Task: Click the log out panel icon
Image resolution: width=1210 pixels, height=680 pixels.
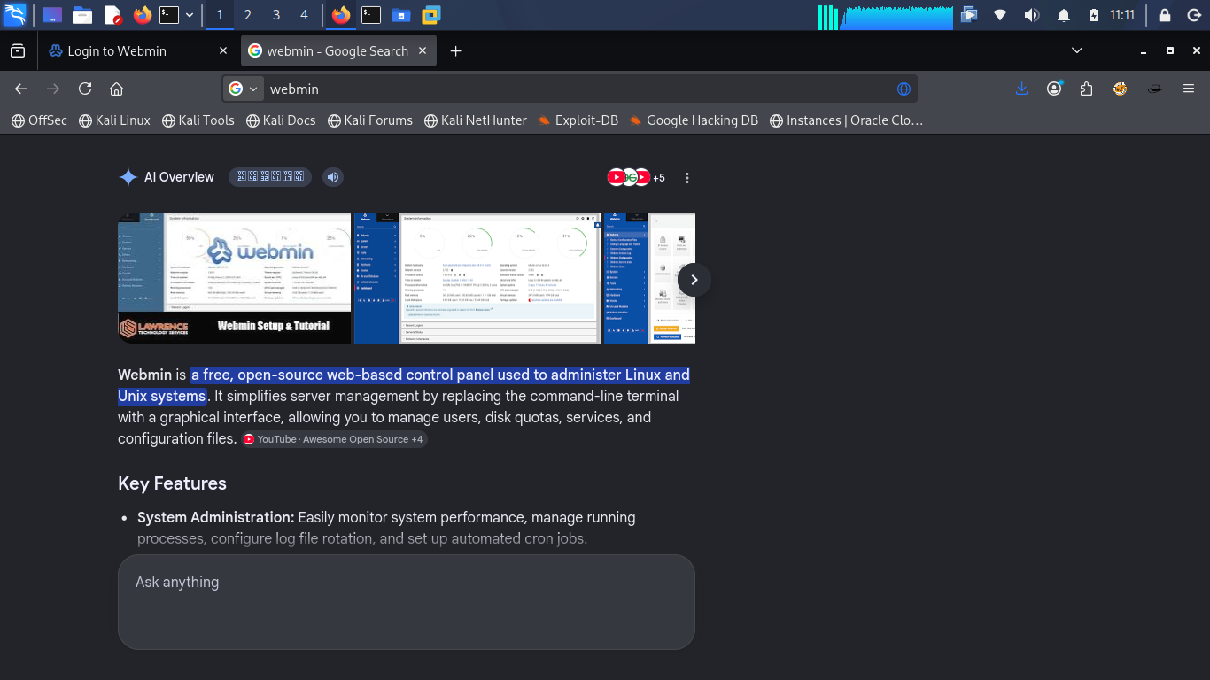Action: (1193, 15)
